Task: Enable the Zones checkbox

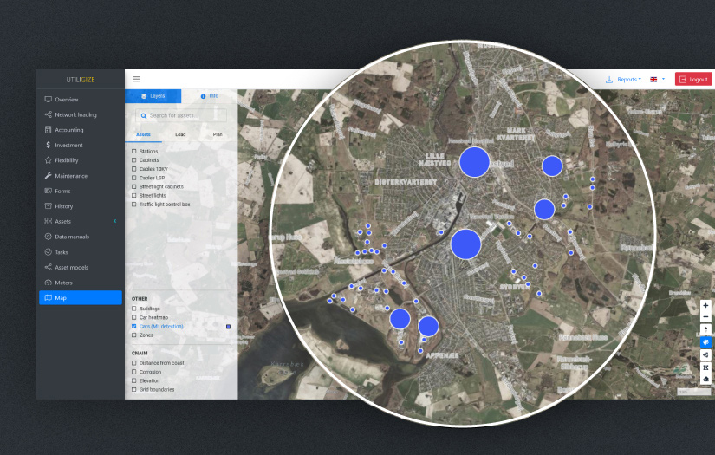Action: click(x=134, y=335)
